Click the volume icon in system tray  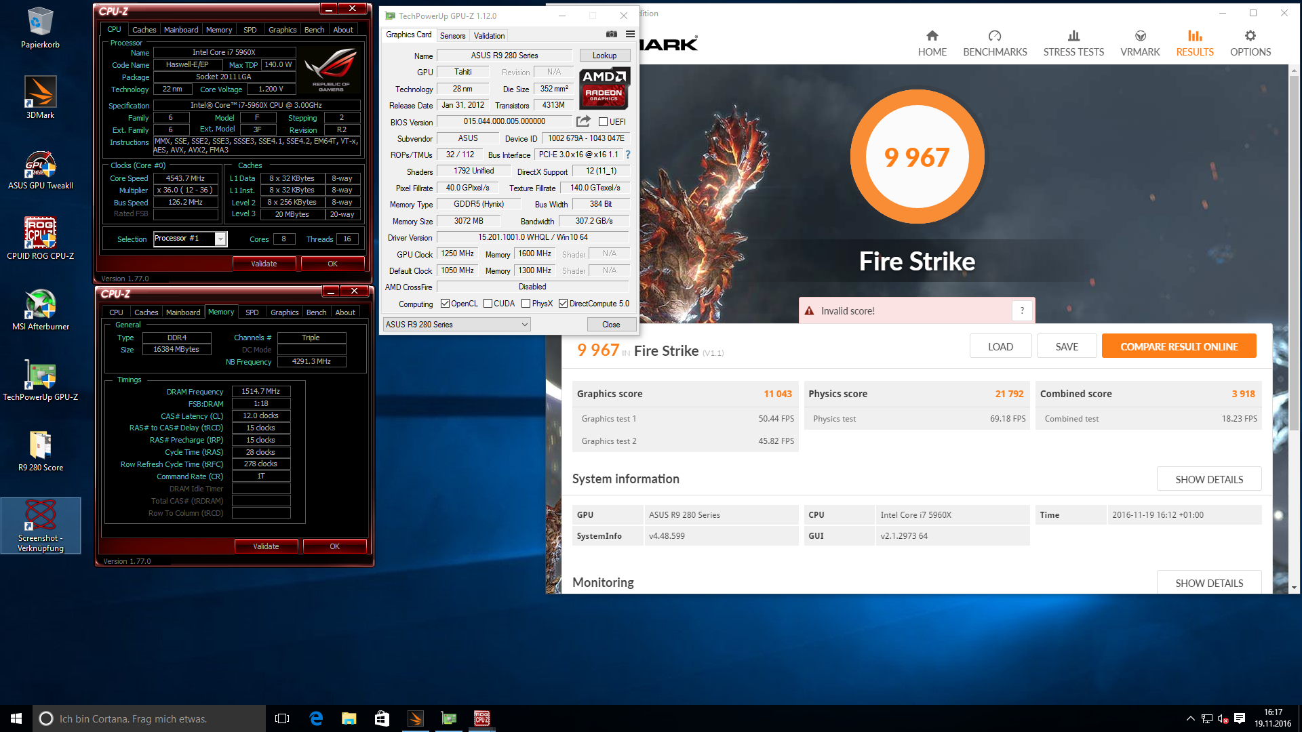(x=1223, y=718)
